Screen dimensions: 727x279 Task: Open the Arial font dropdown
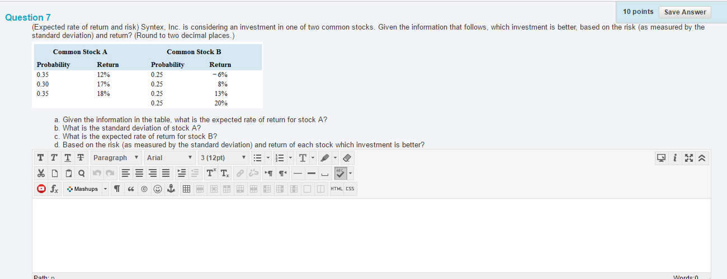point(169,158)
